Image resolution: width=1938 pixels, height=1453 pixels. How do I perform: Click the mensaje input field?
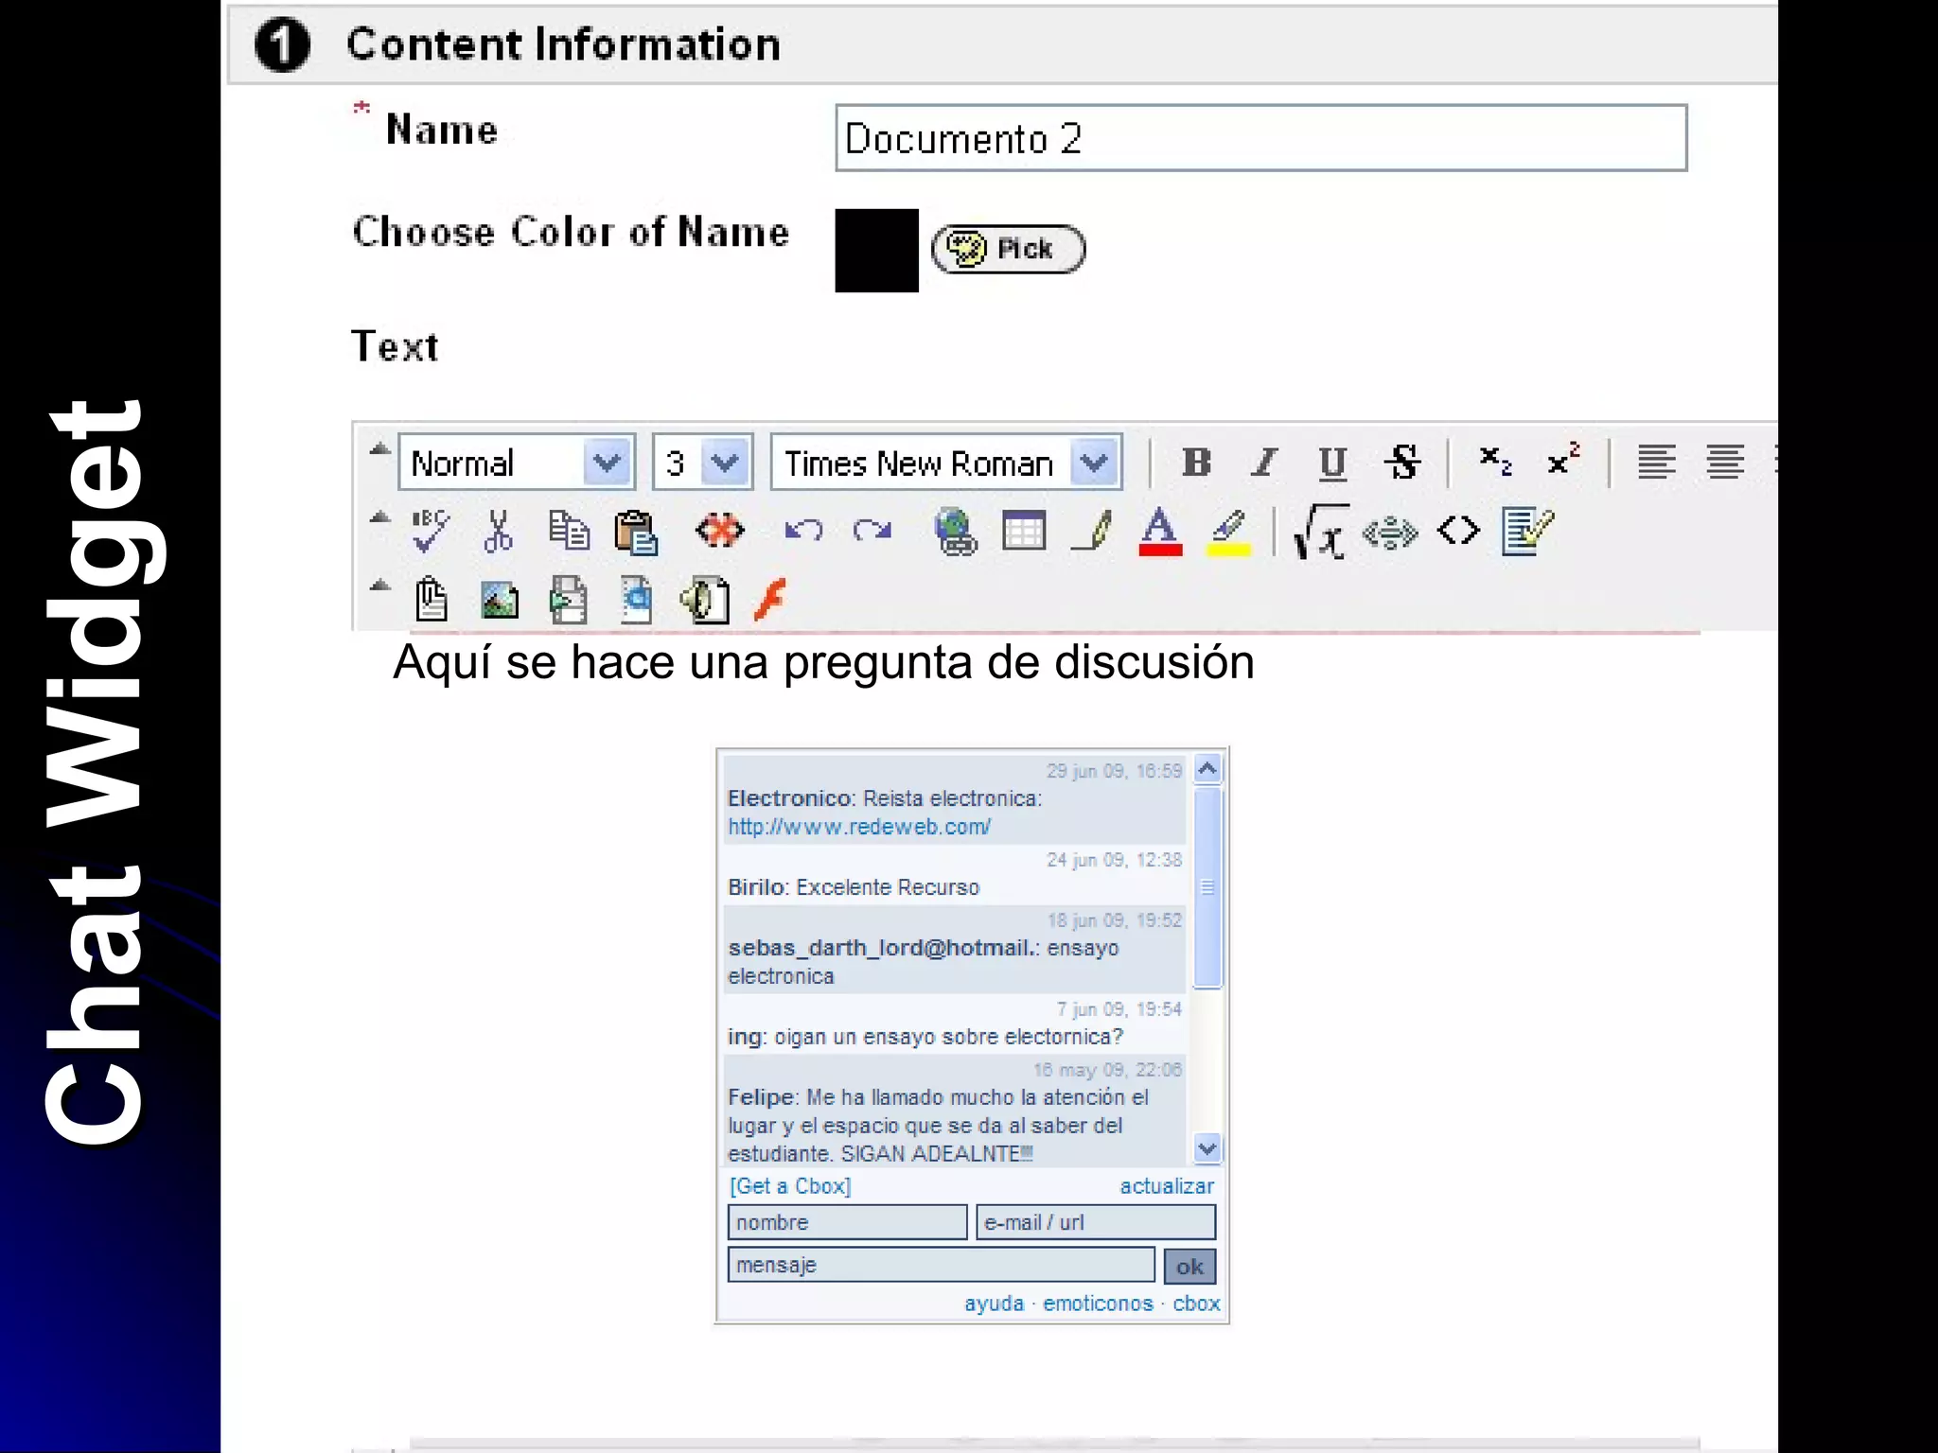pyautogui.click(x=941, y=1265)
